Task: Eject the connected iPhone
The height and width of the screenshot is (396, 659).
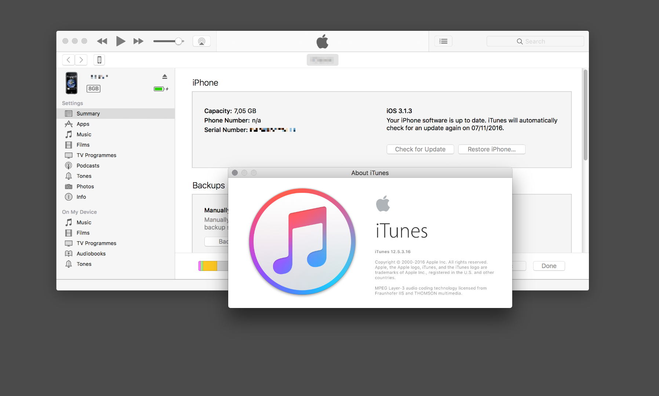Action: point(165,77)
